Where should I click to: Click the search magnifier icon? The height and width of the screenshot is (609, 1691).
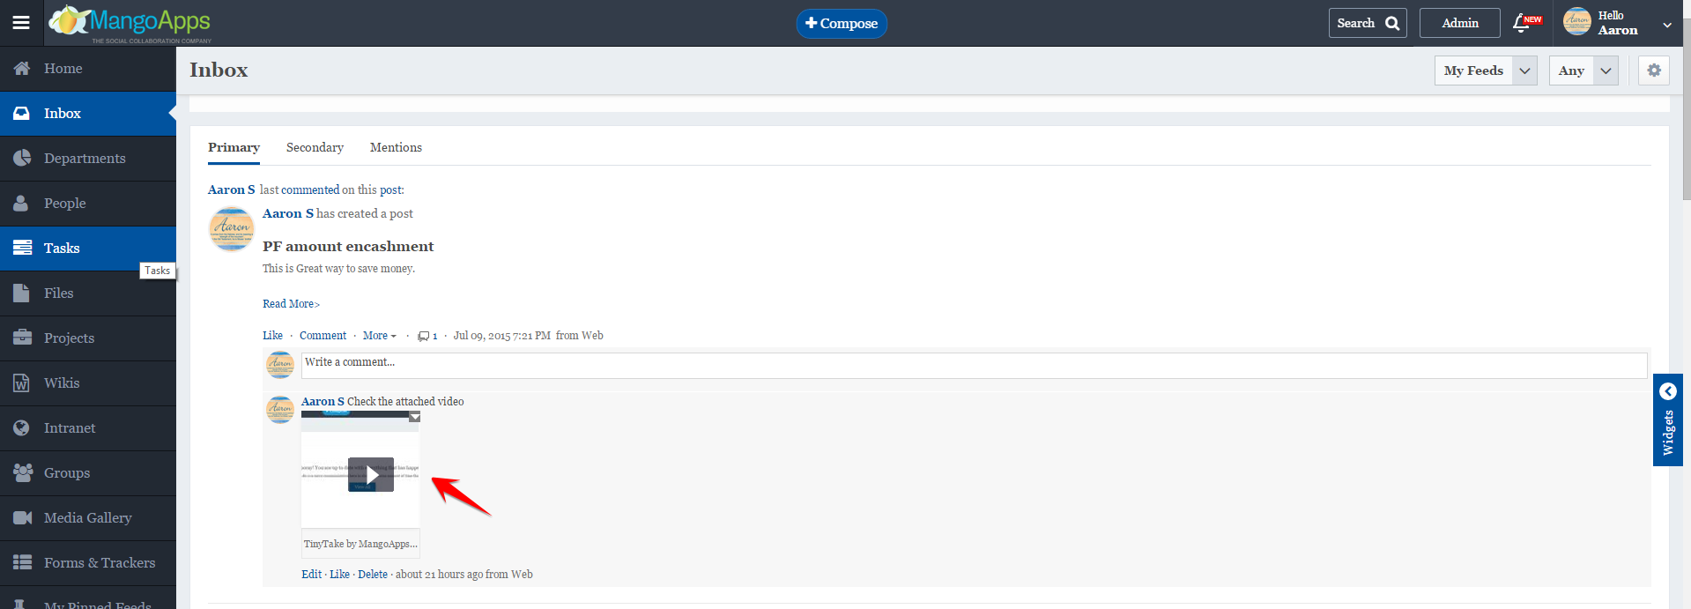point(1392,24)
